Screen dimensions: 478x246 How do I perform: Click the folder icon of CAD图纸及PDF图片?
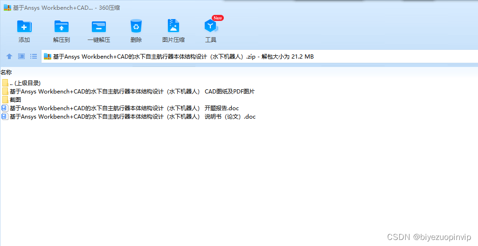point(5,91)
